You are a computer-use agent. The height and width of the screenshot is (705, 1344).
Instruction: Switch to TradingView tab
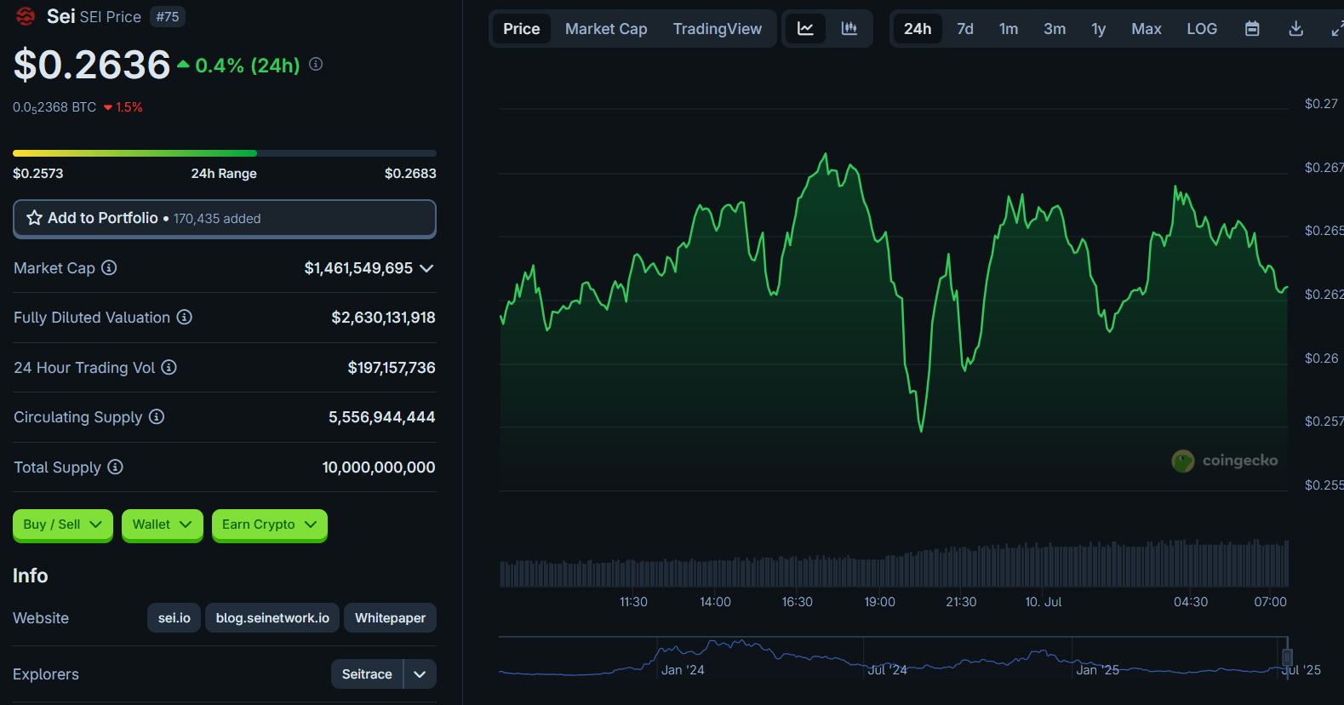click(x=718, y=29)
